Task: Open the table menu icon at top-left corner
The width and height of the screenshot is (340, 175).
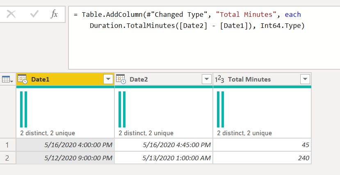Action: [7, 80]
